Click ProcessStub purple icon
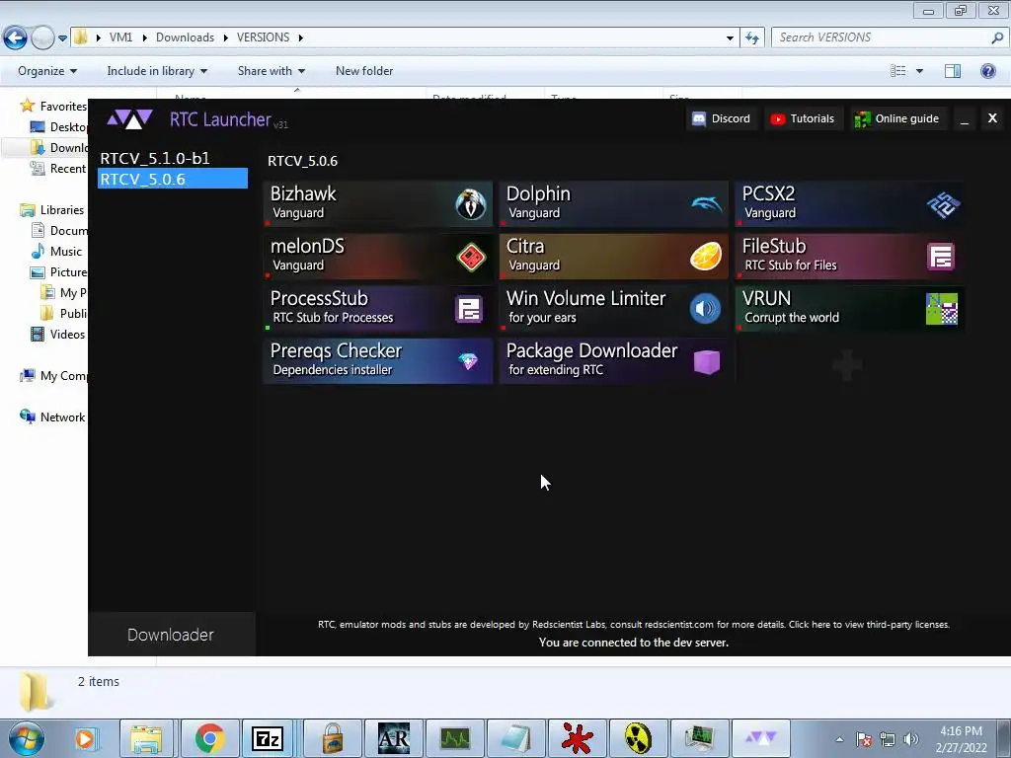This screenshot has height=758, width=1011. click(469, 309)
